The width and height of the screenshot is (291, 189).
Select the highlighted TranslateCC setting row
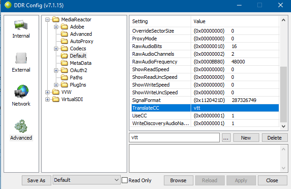(x=205, y=108)
